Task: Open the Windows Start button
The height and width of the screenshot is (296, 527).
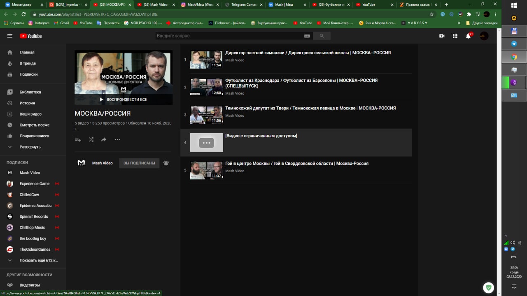Action: (514, 5)
